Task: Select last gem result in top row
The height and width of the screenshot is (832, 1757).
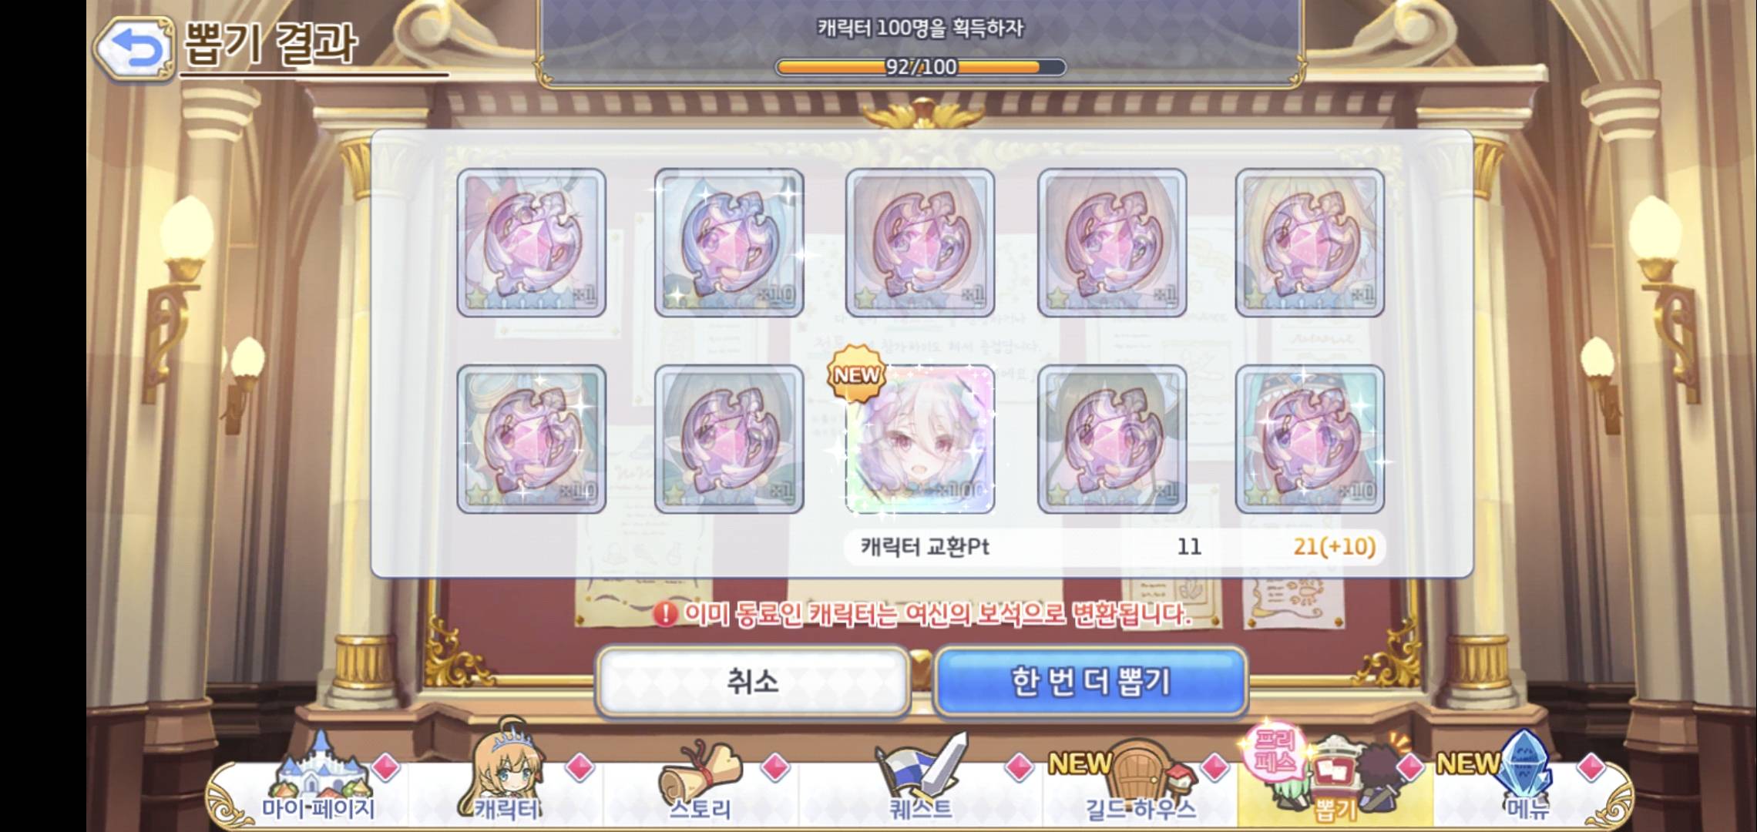Action: click(1309, 243)
